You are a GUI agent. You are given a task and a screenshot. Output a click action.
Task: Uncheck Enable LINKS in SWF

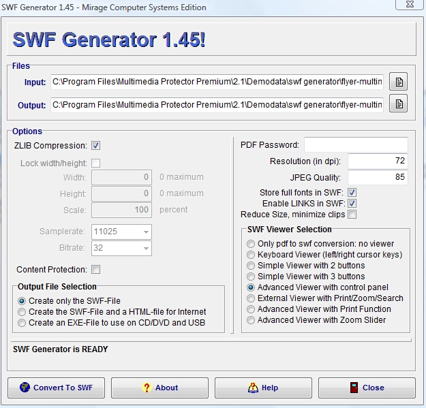(352, 204)
